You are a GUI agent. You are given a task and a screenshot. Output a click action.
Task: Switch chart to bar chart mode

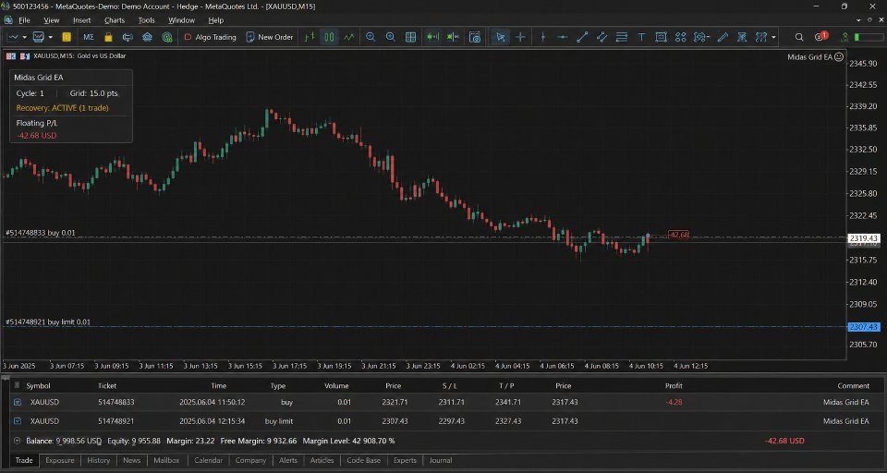tap(309, 37)
